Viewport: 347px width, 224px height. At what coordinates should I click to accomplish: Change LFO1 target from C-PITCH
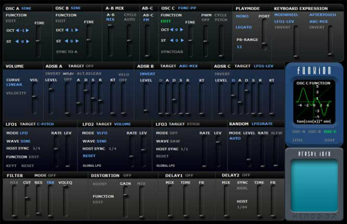click(45, 124)
